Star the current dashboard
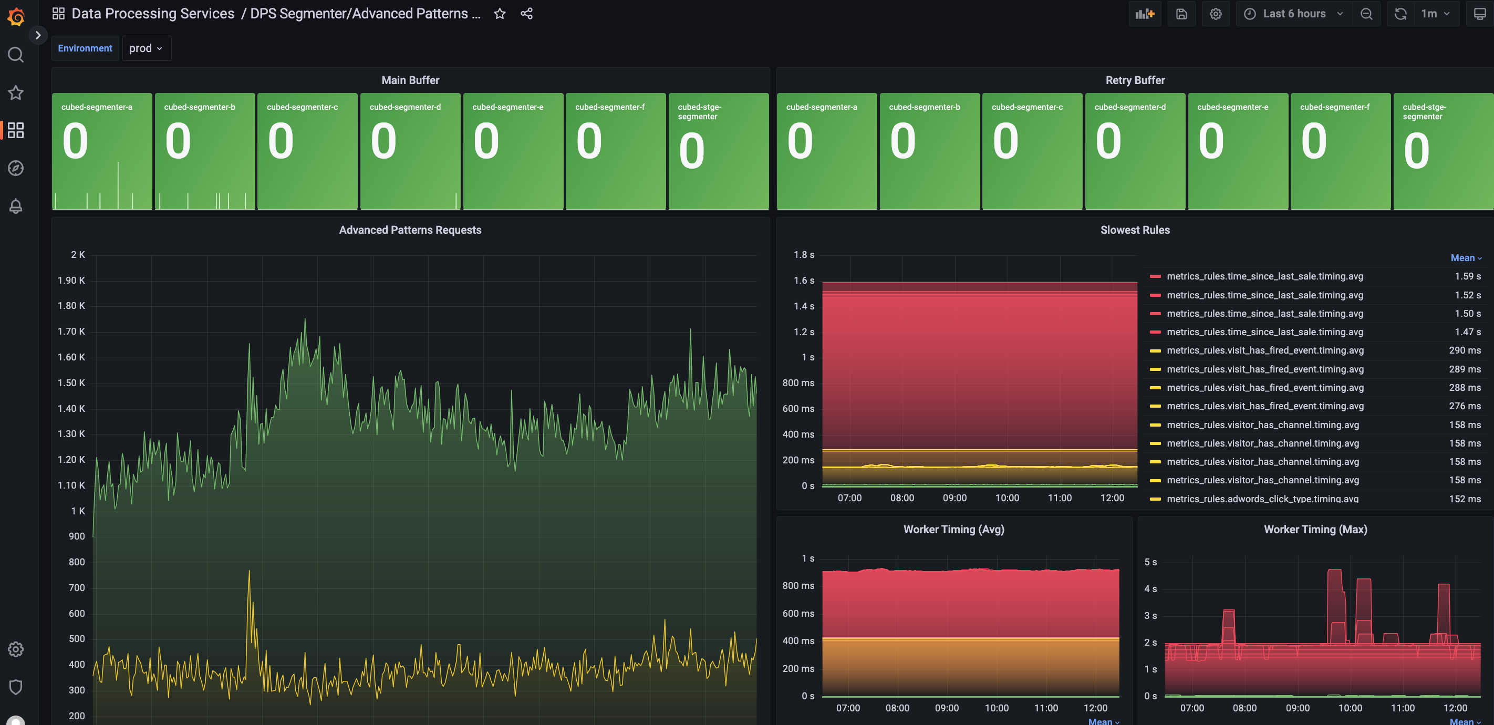 (x=500, y=14)
